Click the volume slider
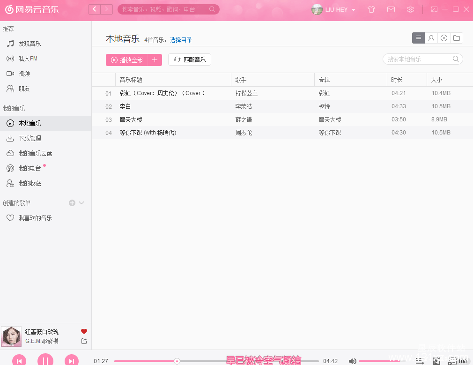This screenshot has width=473, height=365. tap(382, 361)
